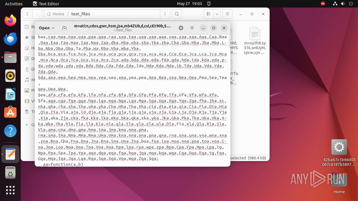Open the network status icon

tap(335, 4)
